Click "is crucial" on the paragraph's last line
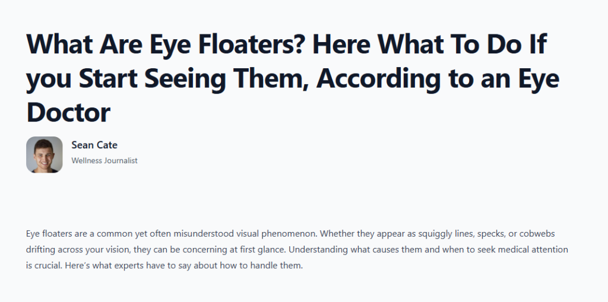 [42, 266]
